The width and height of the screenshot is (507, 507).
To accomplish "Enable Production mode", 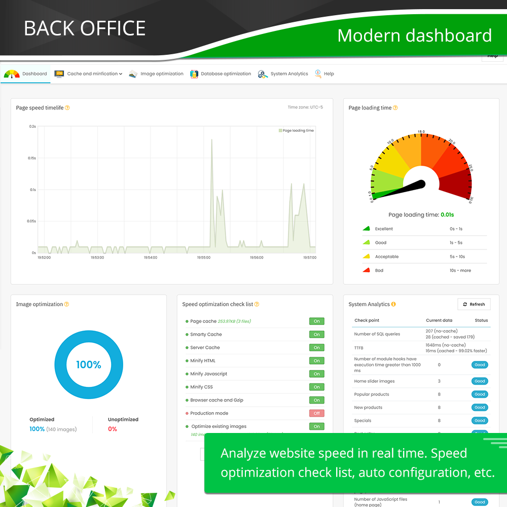I will coord(316,413).
